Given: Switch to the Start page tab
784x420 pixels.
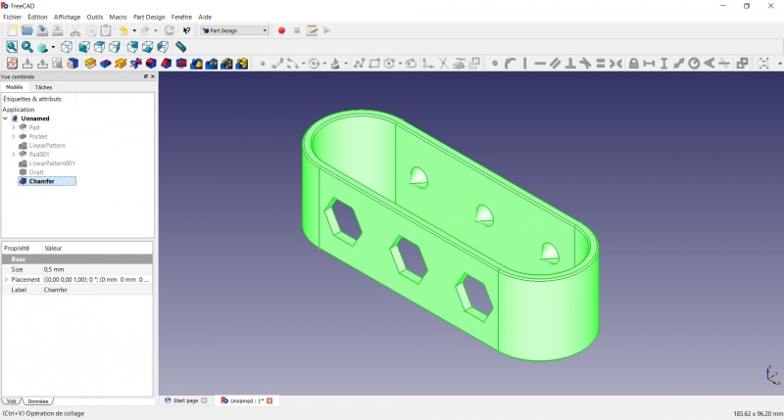Looking at the screenshot, I should tap(185, 400).
